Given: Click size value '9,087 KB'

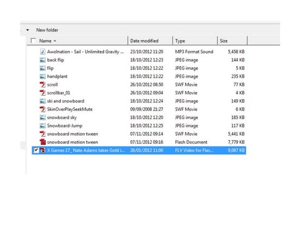Looking at the screenshot, I should pyautogui.click(x=236, y=150).
